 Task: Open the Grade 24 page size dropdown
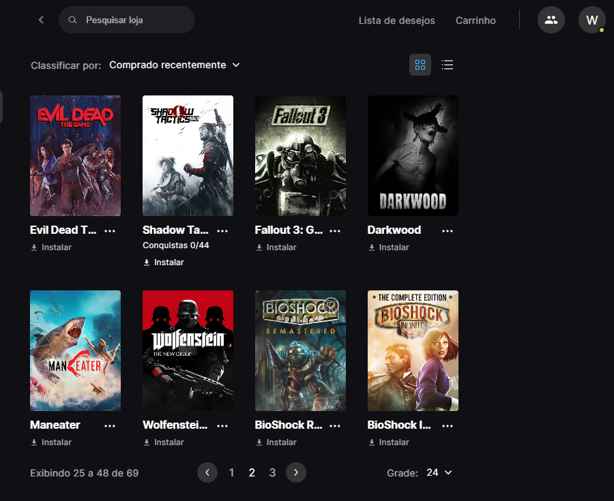pyautogui.click(x=439, y=472)
